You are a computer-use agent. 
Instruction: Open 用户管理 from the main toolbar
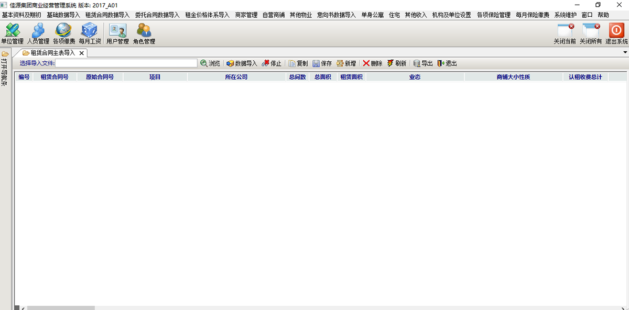tap(117, 34)
